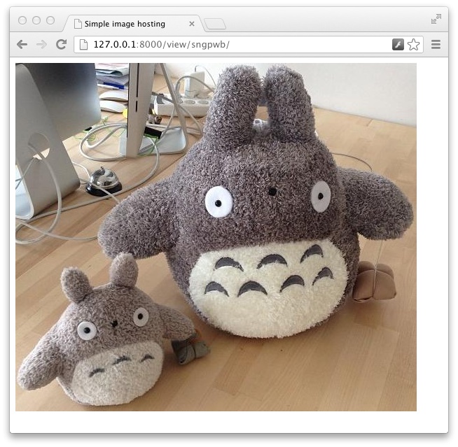The width and height of the screenshot is (458, 447).
Task: Click the forward navigation arrow
Action: click(41, 45)
